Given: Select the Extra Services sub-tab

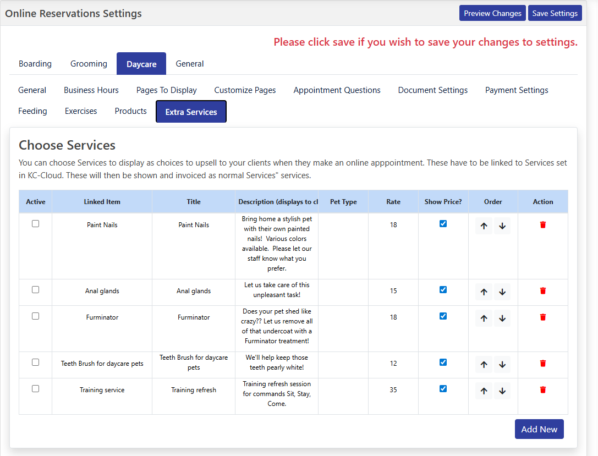Looking at the screenshot, I should [191, 112].
